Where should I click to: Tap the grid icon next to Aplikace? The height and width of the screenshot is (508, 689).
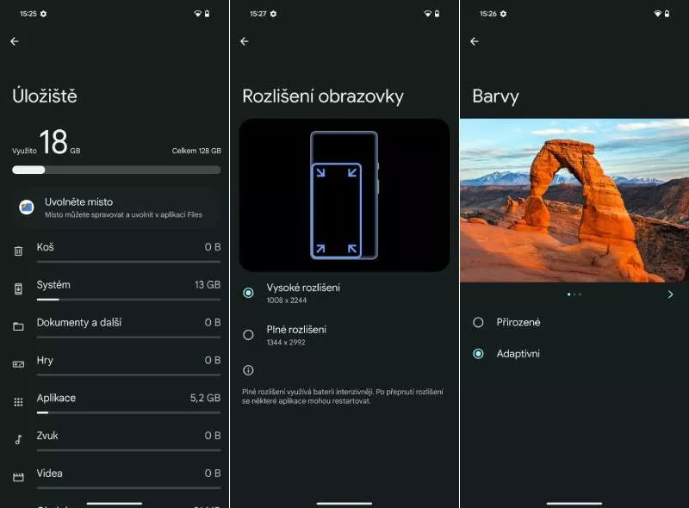pyautogui.click(x=18, y=402)
